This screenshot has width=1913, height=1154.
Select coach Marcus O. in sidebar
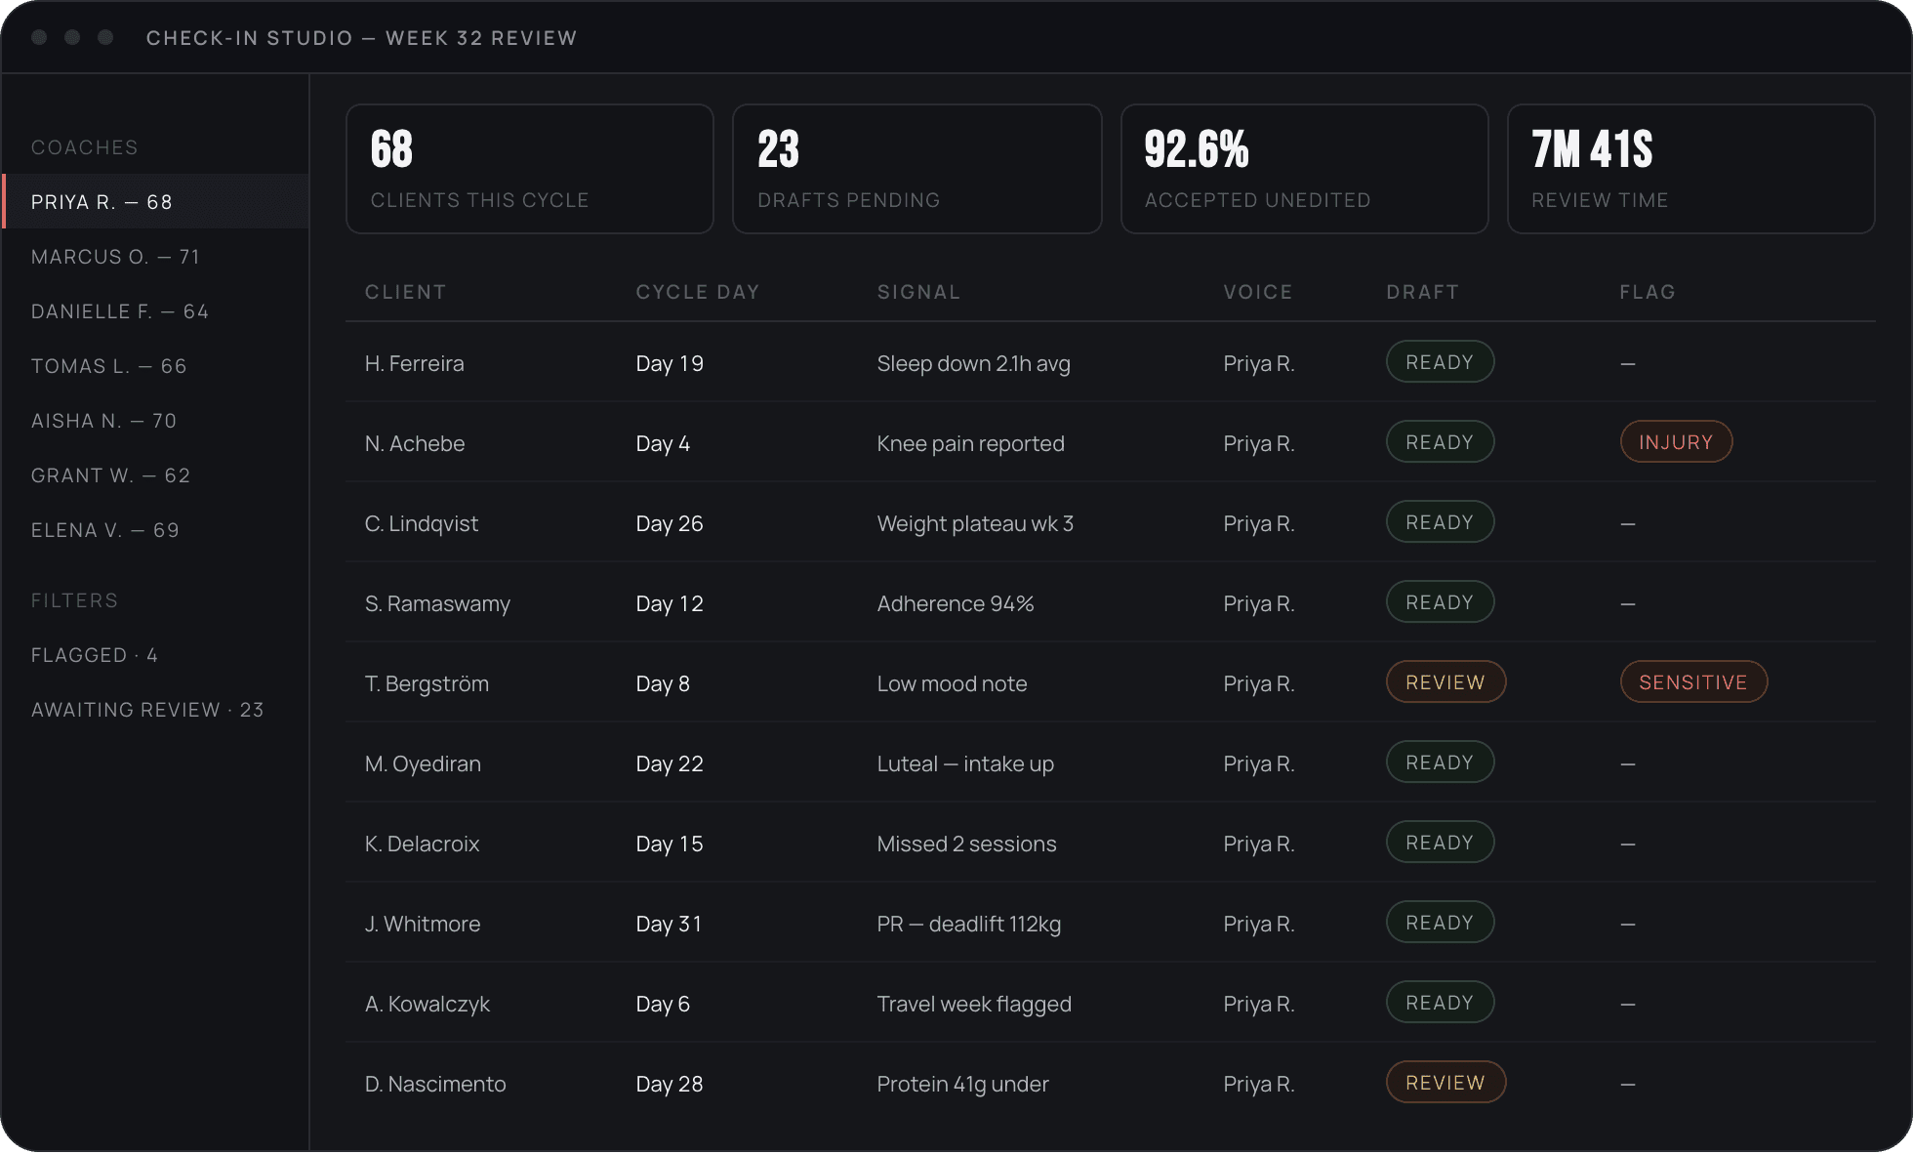156,257
